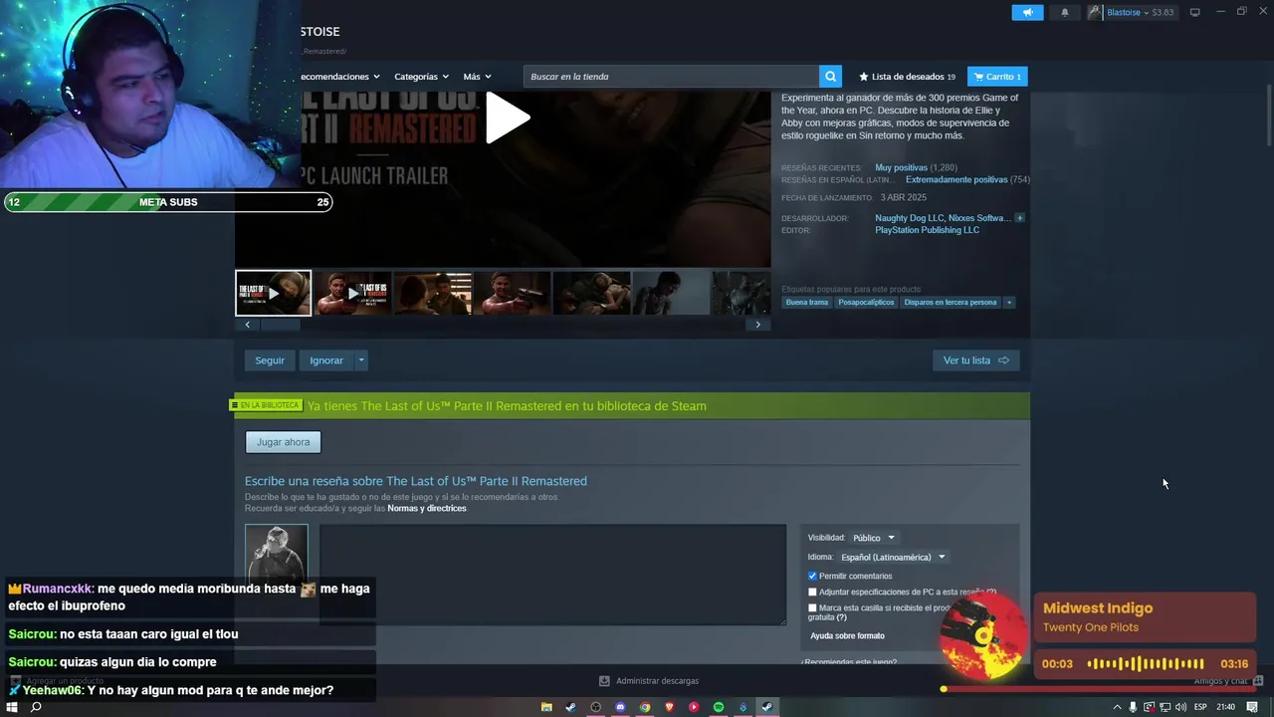Image resolution: width=1274 pixels, height=717 pixels.
Task: Open first Steam icon in taskbar
Action: [570, 707]
